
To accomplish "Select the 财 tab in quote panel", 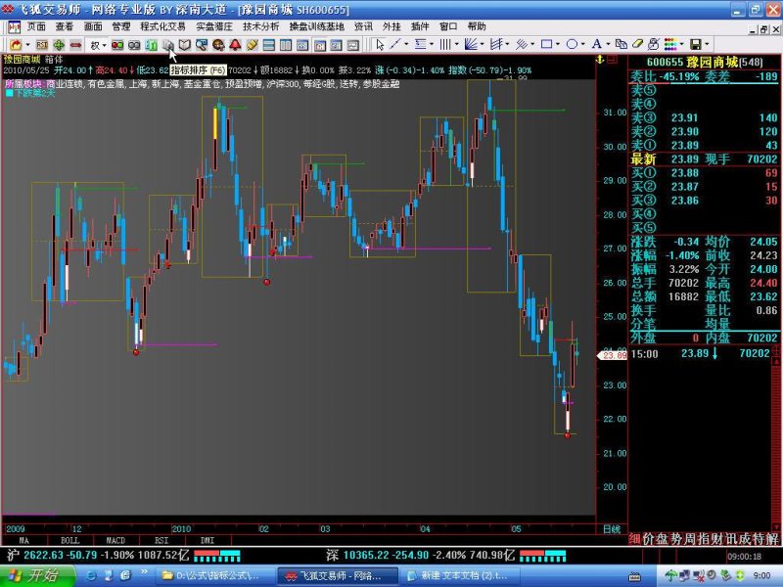I will [x=717, y=539].
